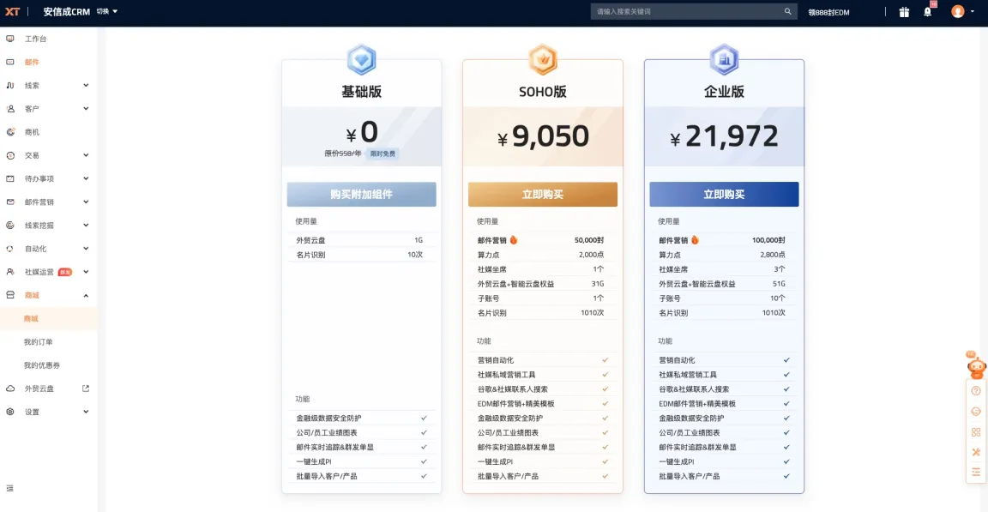Open the tools wrench icon on right dock

pos(976,452)
